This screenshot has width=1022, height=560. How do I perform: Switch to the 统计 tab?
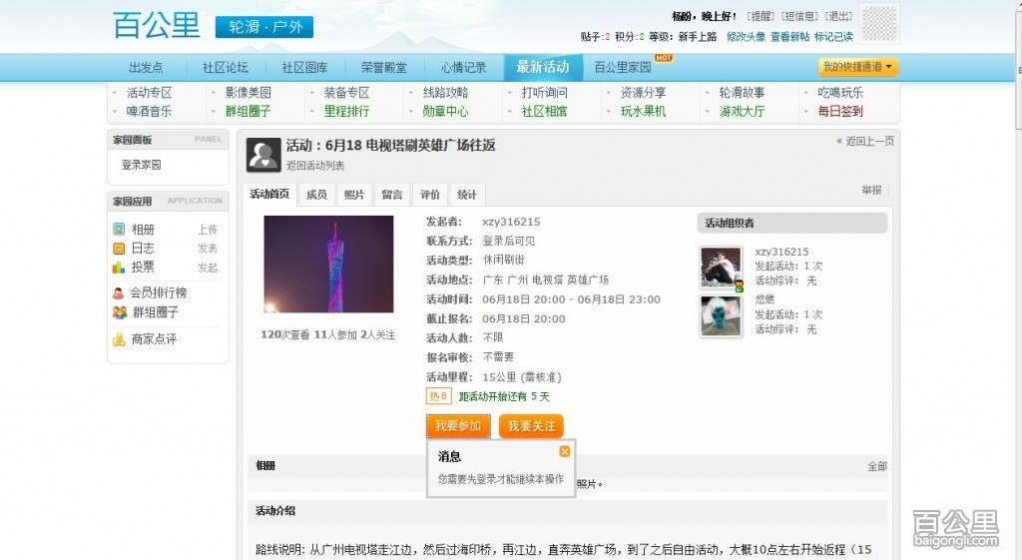pos(467,195)
